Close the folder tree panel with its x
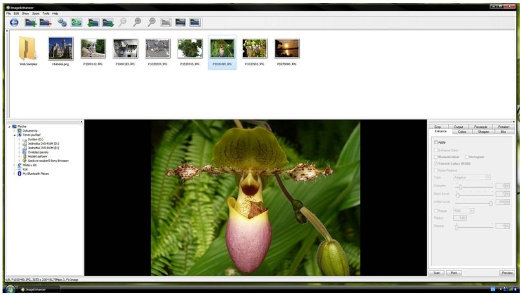 tap(81, 122)
